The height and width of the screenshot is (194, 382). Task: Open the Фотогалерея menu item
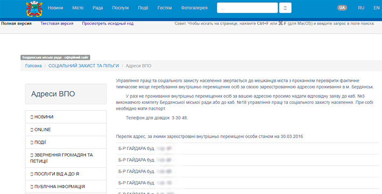(194, 8)
